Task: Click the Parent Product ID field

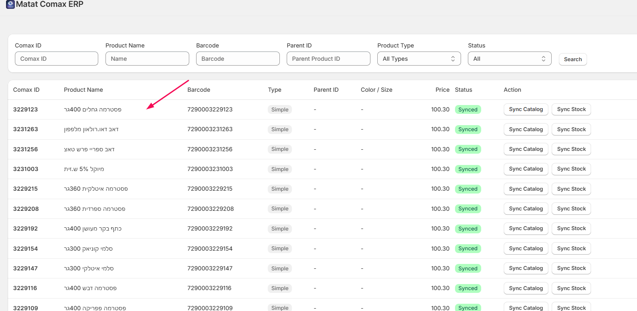Action: [328, 59]
